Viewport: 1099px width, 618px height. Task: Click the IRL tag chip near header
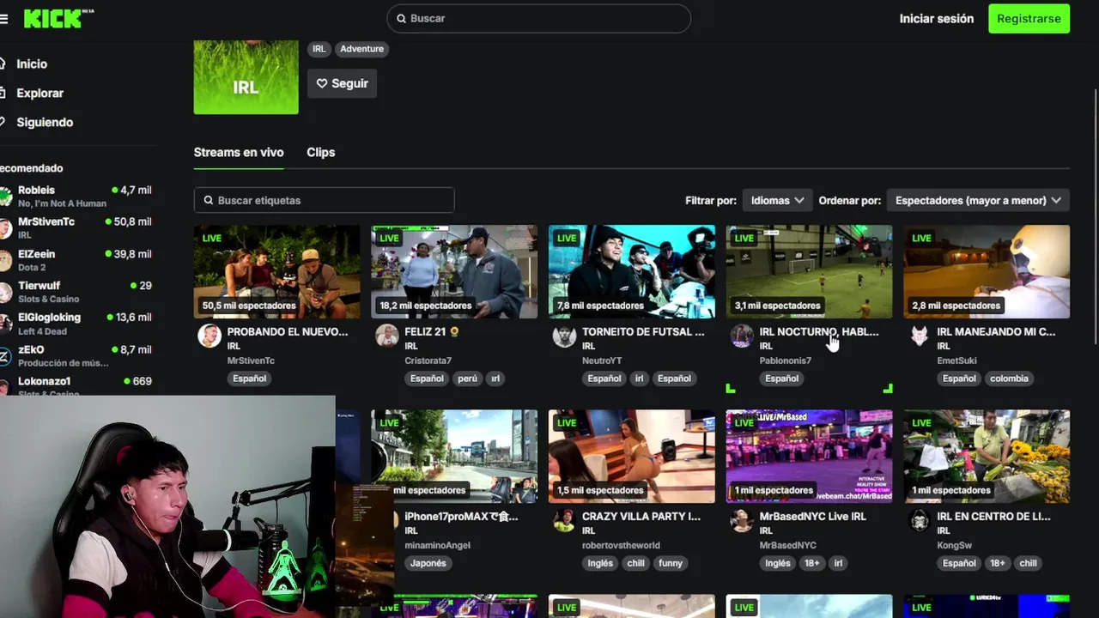pos(319,49)
